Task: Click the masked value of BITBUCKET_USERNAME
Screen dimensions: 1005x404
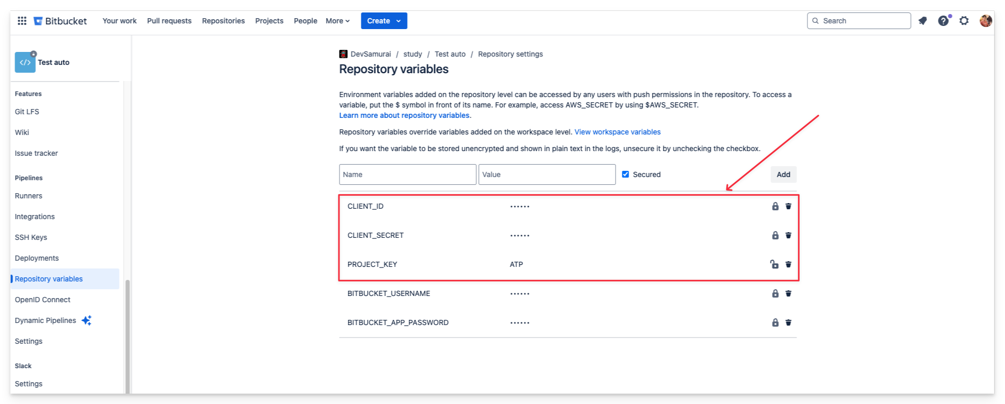Action: click(x=519, y=294)
